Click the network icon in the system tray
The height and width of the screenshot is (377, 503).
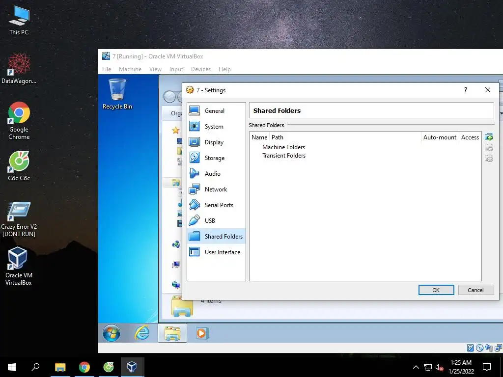(428, 367)
